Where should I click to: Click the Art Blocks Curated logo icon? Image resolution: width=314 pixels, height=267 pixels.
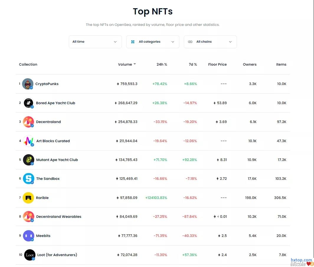(x=28, y=141)
